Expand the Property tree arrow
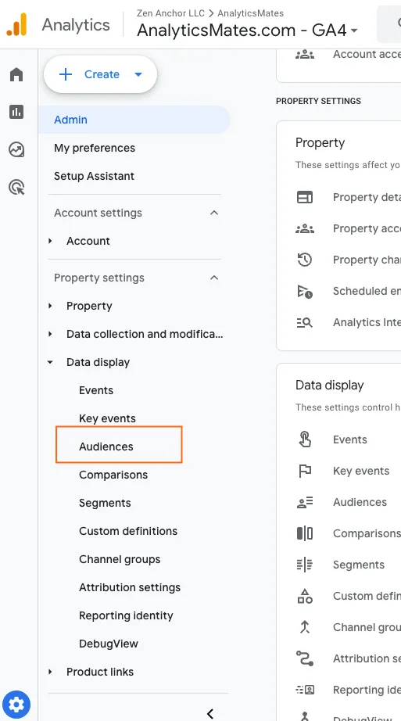The image size is (401, 721). pyautogui.click(x=50, y=306)
